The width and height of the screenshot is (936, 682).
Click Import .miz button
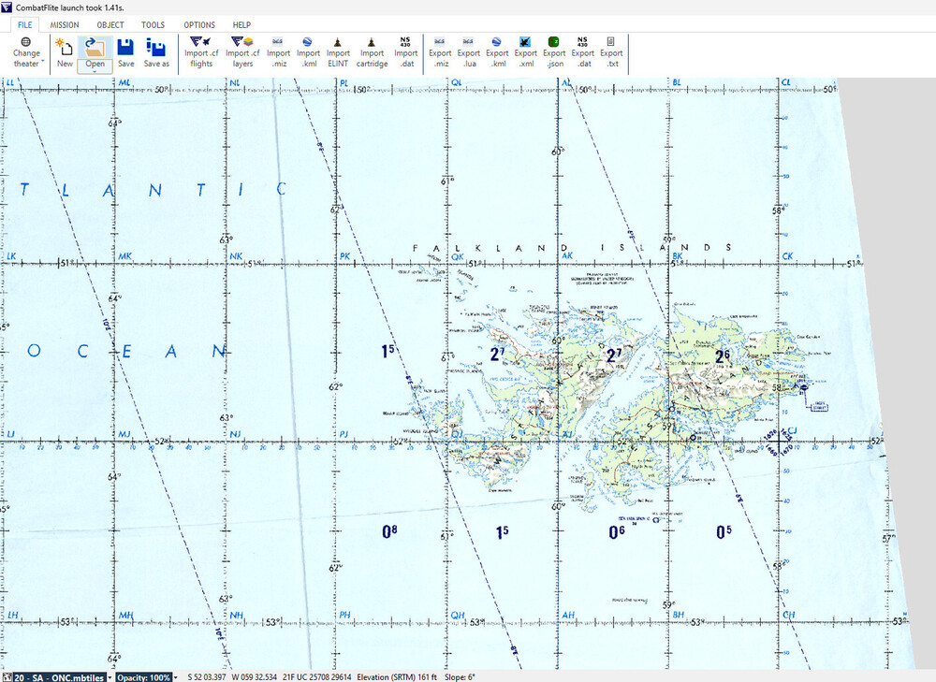(x=278, y=52)
